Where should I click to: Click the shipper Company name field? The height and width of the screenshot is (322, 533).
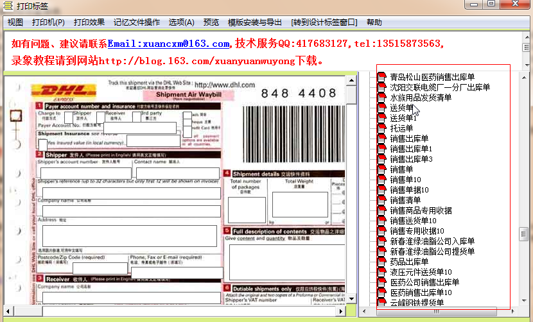coord(132,211)
